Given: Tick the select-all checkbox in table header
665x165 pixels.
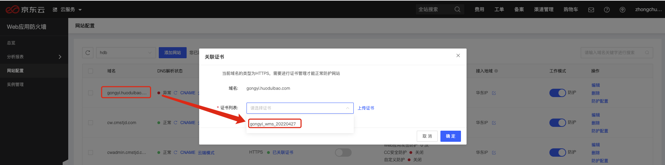Looking at the screenshot, I should (91, 71).
